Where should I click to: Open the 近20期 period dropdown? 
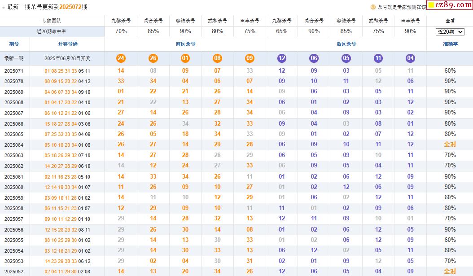pyautogui.click(x=450, y=32)
